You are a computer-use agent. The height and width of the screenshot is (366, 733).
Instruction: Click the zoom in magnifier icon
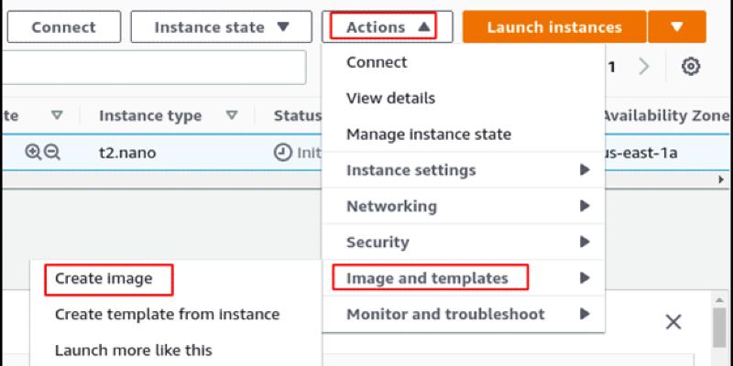click(34, 153)
